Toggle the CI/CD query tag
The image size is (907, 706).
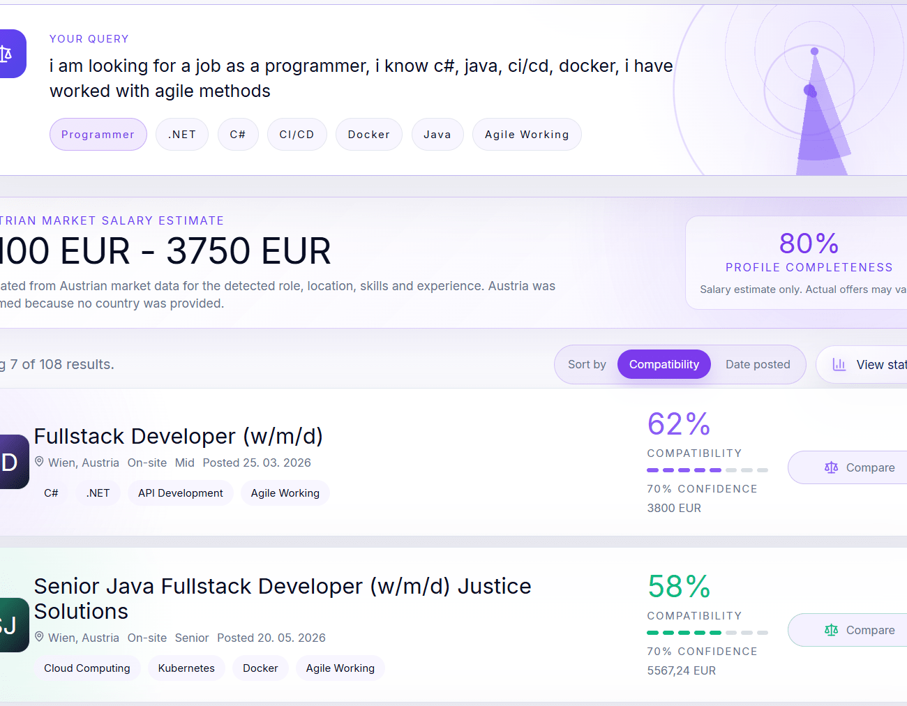coord(297,134)
